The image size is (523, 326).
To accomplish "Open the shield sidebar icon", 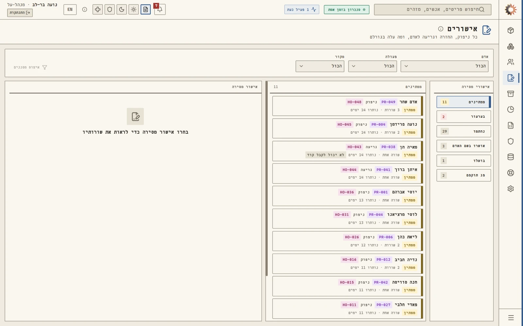I will (511, 141).
